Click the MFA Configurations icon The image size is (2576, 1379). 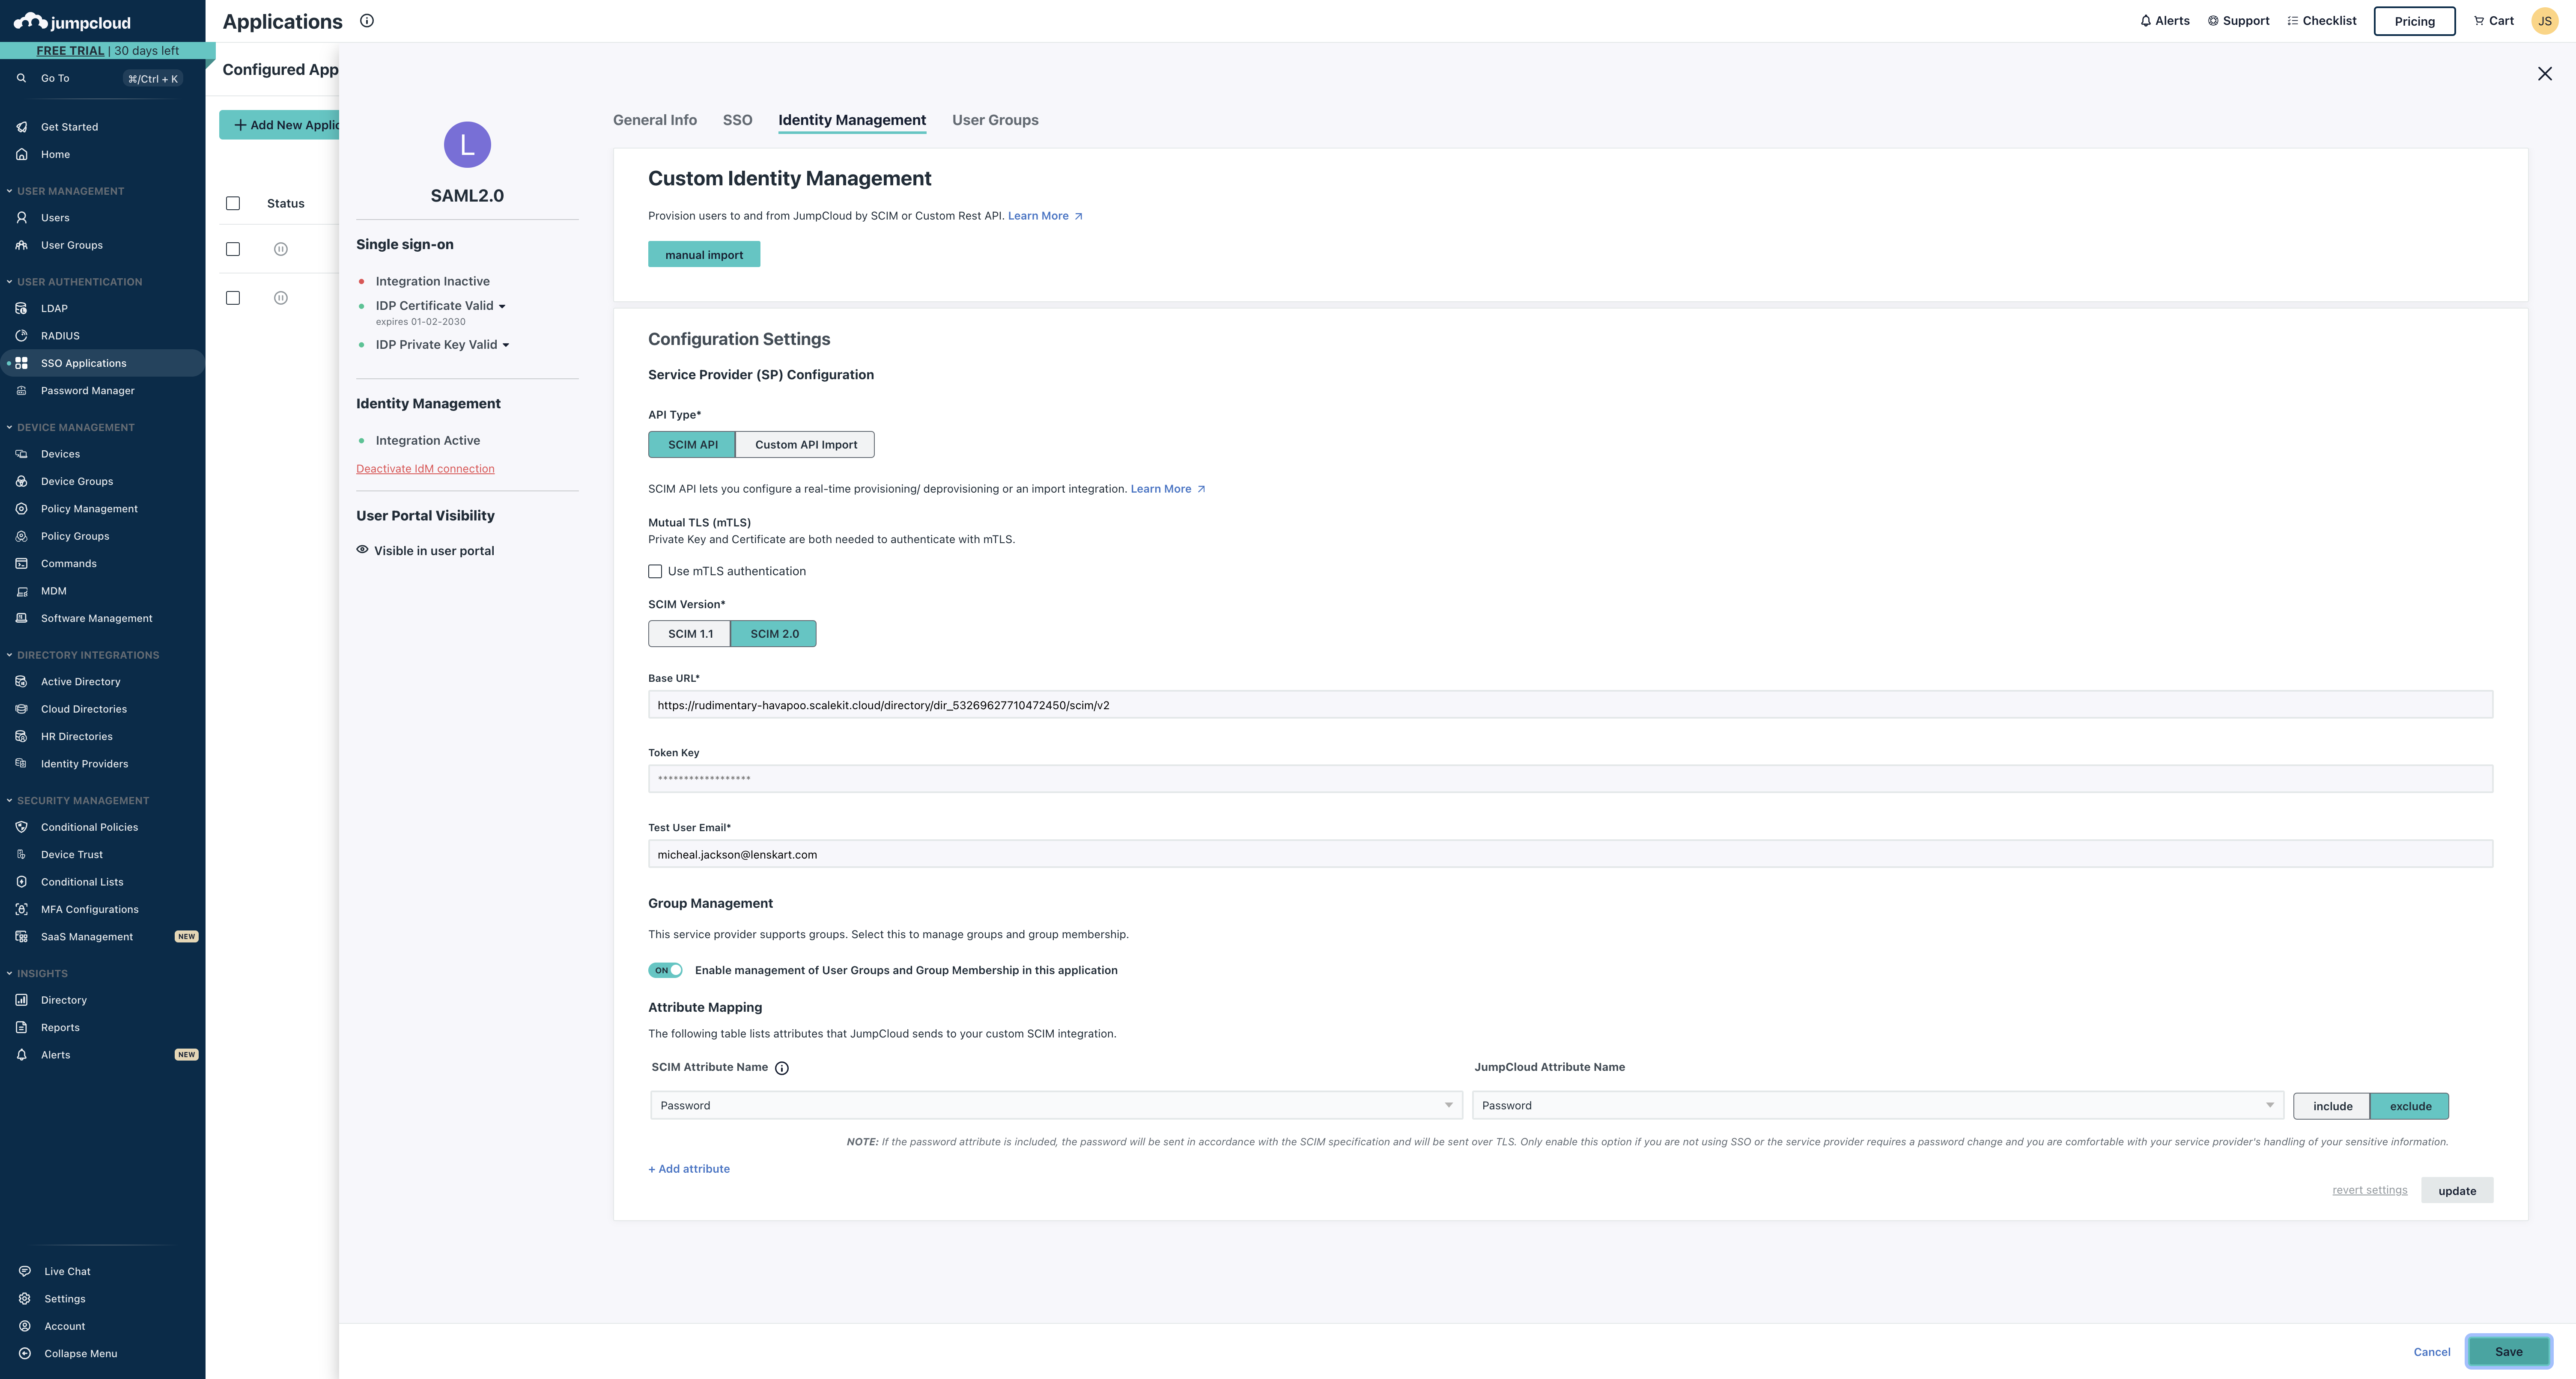point(21,909)
